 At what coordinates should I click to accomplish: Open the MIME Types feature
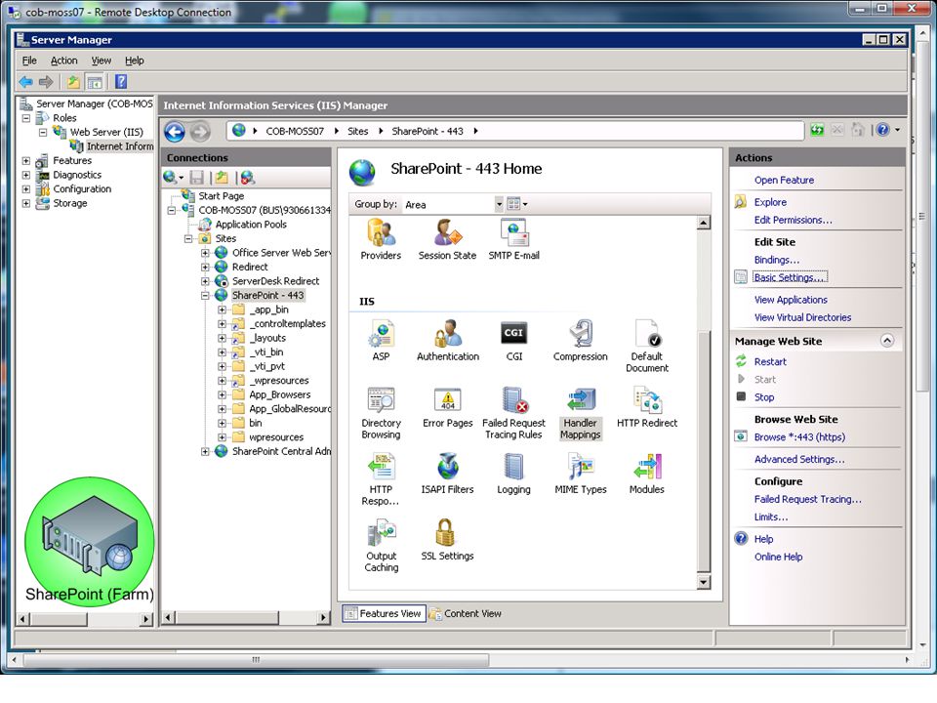(580, 475)
